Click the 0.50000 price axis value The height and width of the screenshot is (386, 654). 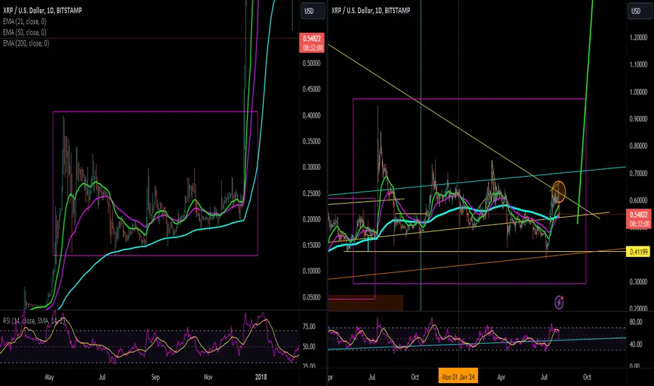click(312, 63)
